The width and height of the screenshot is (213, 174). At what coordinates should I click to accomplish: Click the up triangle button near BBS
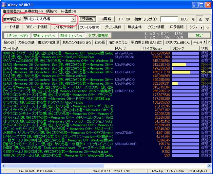point(200,19)
